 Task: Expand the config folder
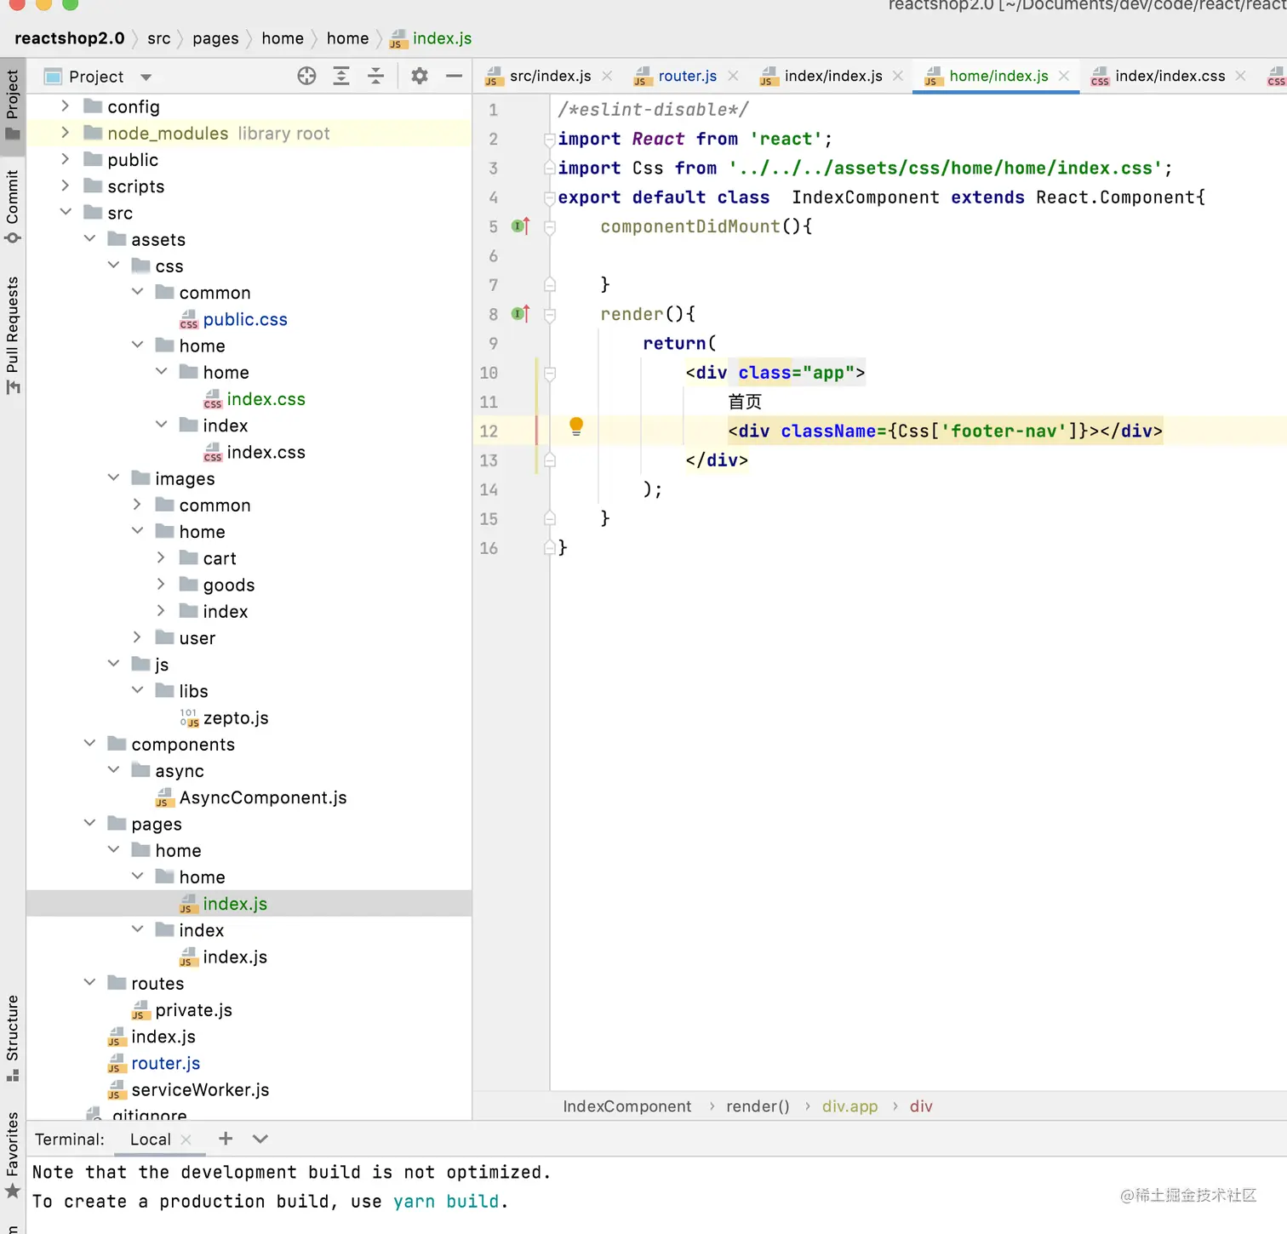pyautogui.click(x=66, y=106)
